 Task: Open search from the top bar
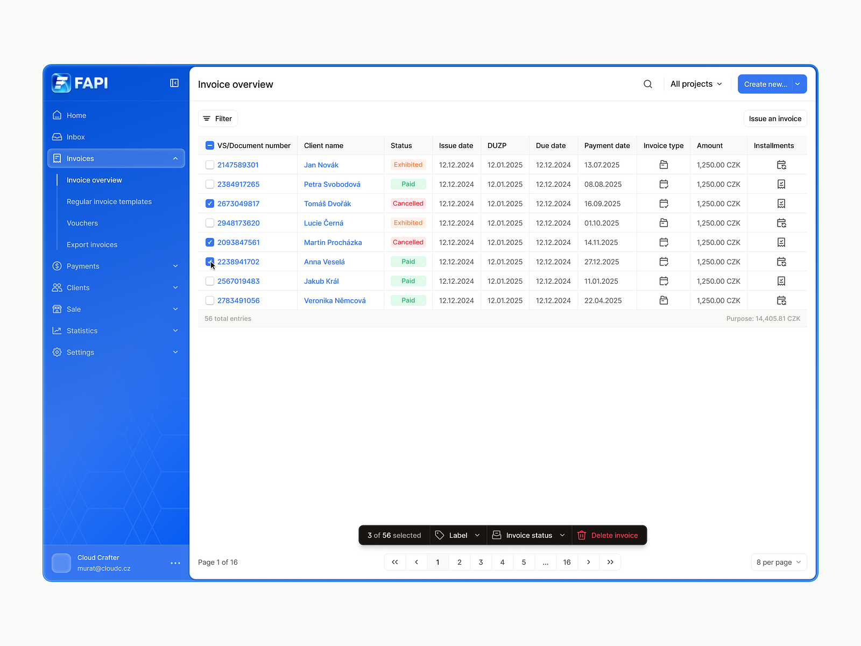(647, 84)
